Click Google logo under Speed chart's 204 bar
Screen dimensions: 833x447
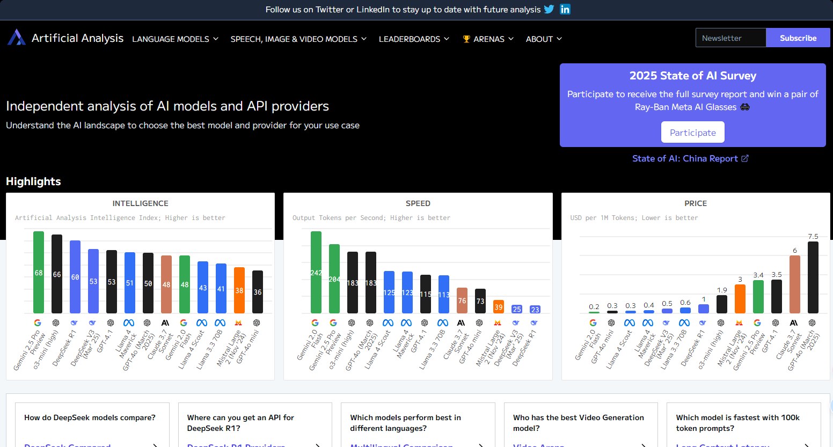[333, 323]
